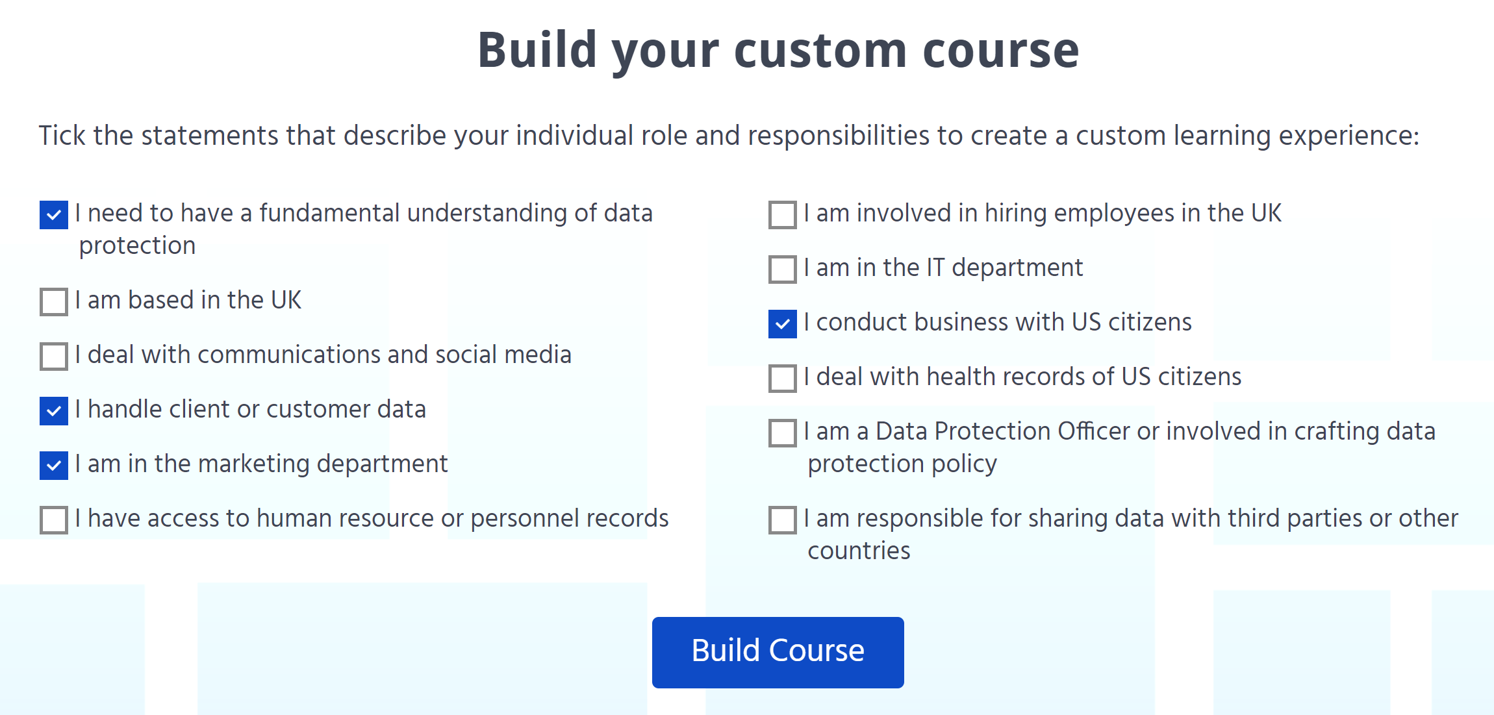Check 'involved in hiring employees in the UK'
This screenshot has width=1494, height=715.
pyautogui.click(x=783, y=215)
